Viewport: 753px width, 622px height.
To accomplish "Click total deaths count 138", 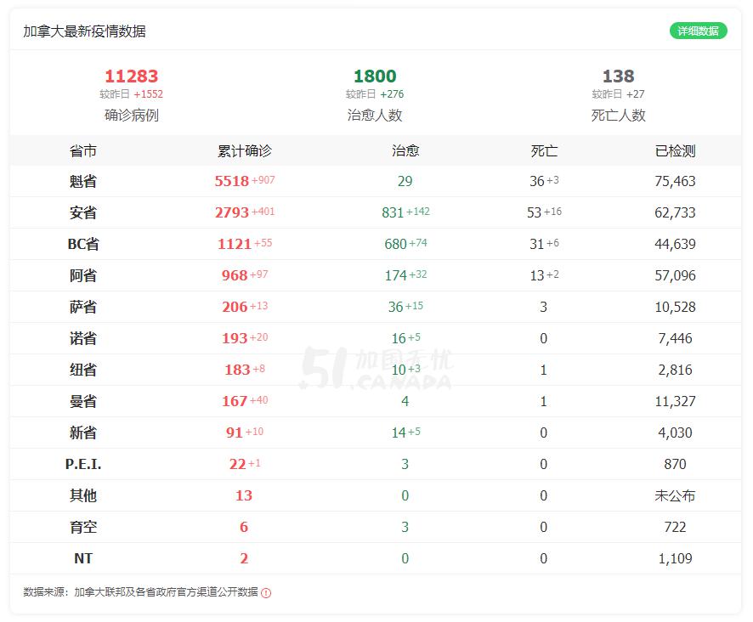I will pyautogui.click(x=618, y=76).
